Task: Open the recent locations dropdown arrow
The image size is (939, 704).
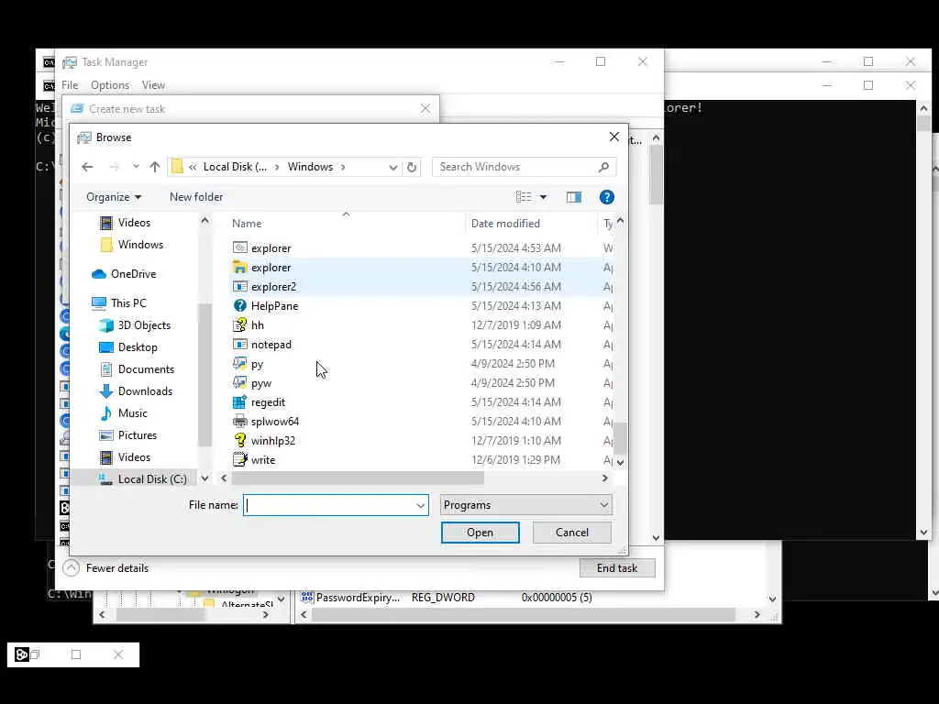Action: [136, 167]
